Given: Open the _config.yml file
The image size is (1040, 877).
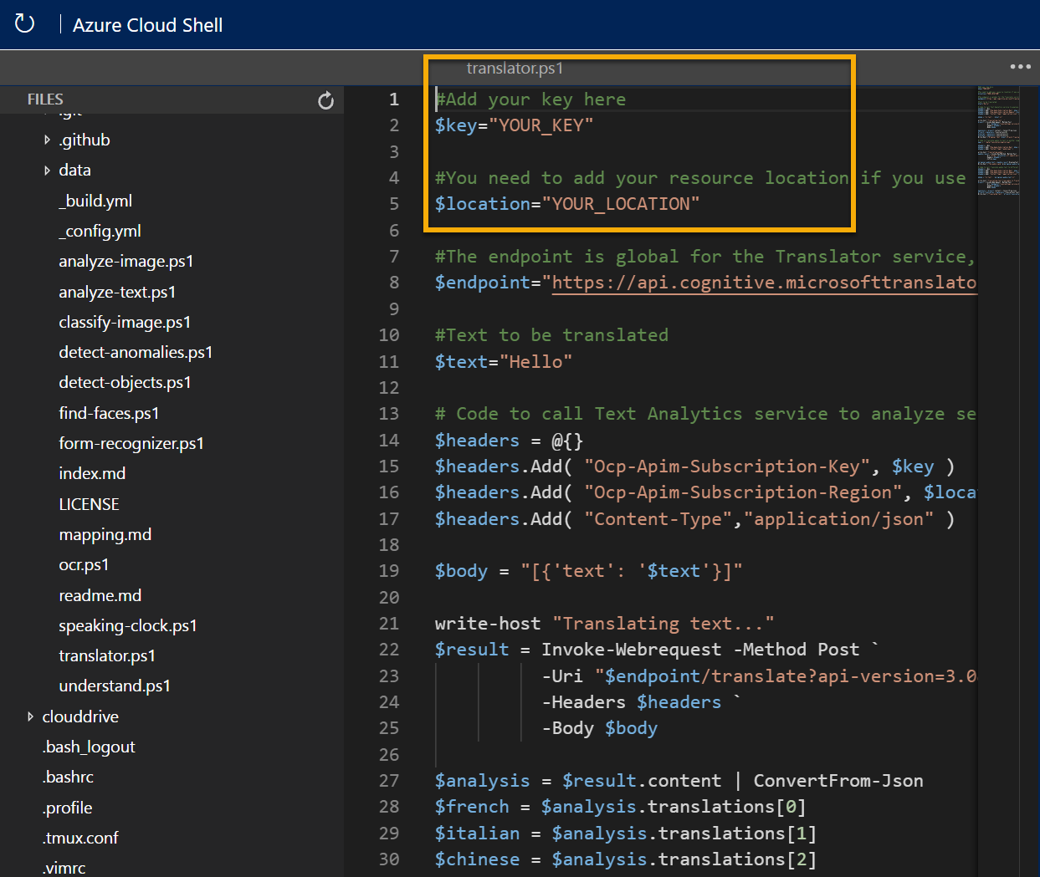Looking at the screenshot, I should click(100, 232).
